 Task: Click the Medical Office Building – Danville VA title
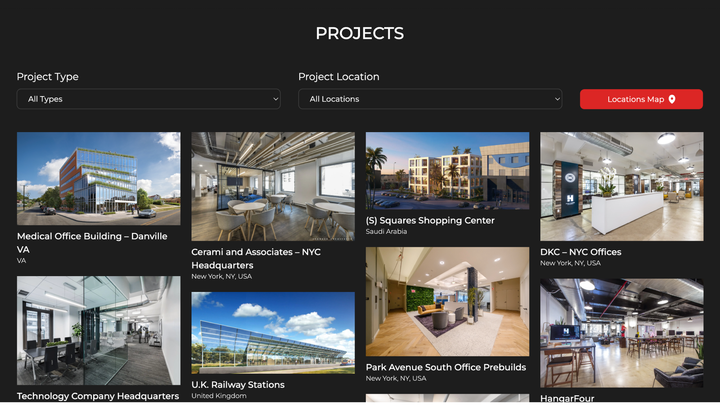92,237
